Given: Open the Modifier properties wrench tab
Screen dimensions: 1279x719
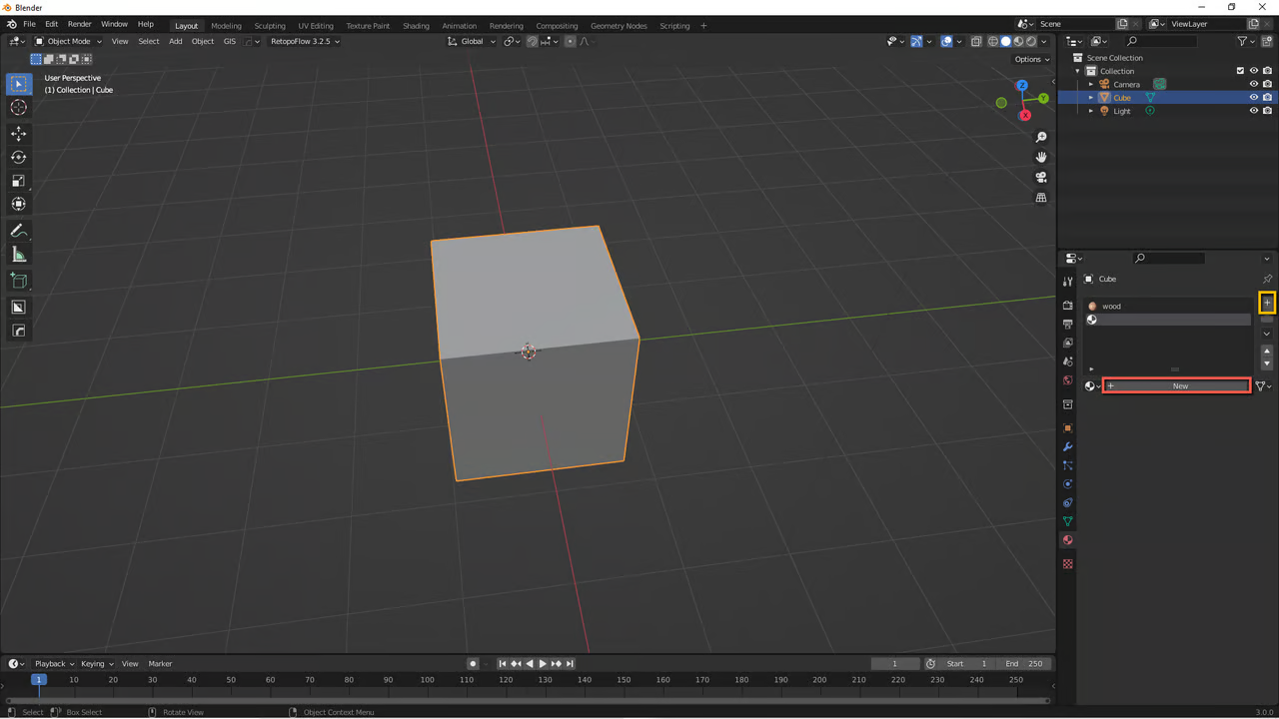Looking at the screenshot, I should pyautogui.click(x=1067, y=446).
